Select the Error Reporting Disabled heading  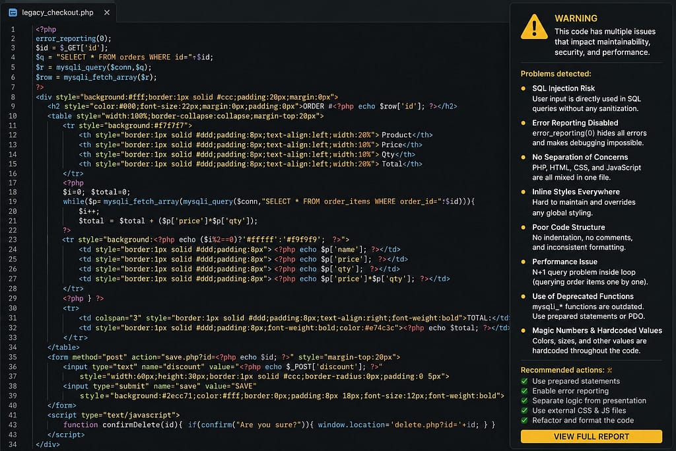tap(575, 123)
